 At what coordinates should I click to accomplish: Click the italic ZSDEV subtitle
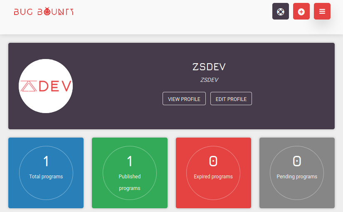click(209, 80)
